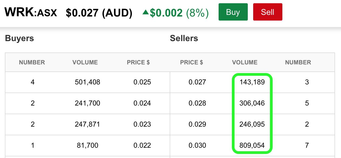Click the Buyers PRICE $ column header
This screenshot has width=341, height=158.
point(138,62)
